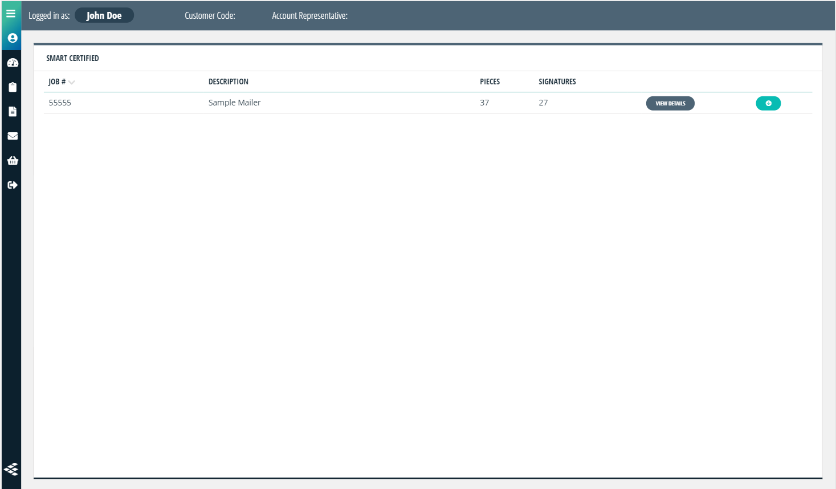The width and height of the screenshot is (836, 489).
Task: Open the clipboard jobs icon
Action: 13,87
